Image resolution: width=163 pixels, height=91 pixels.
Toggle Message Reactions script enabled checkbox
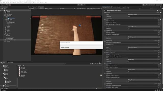coord(106,10)
